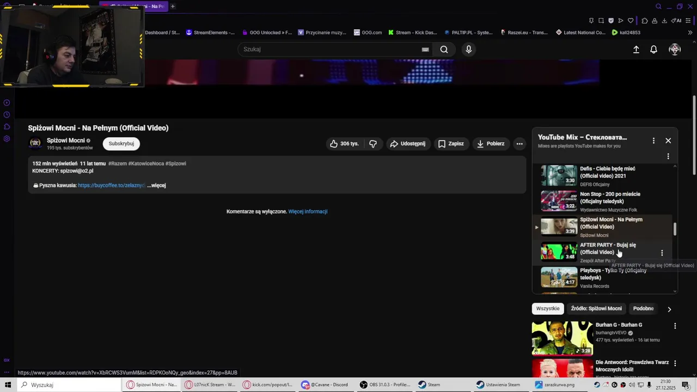Image resolution: width=697 pixels, height=392 pixels.
Task: Open browser tab search magnifier
Action: click(658, 7)
